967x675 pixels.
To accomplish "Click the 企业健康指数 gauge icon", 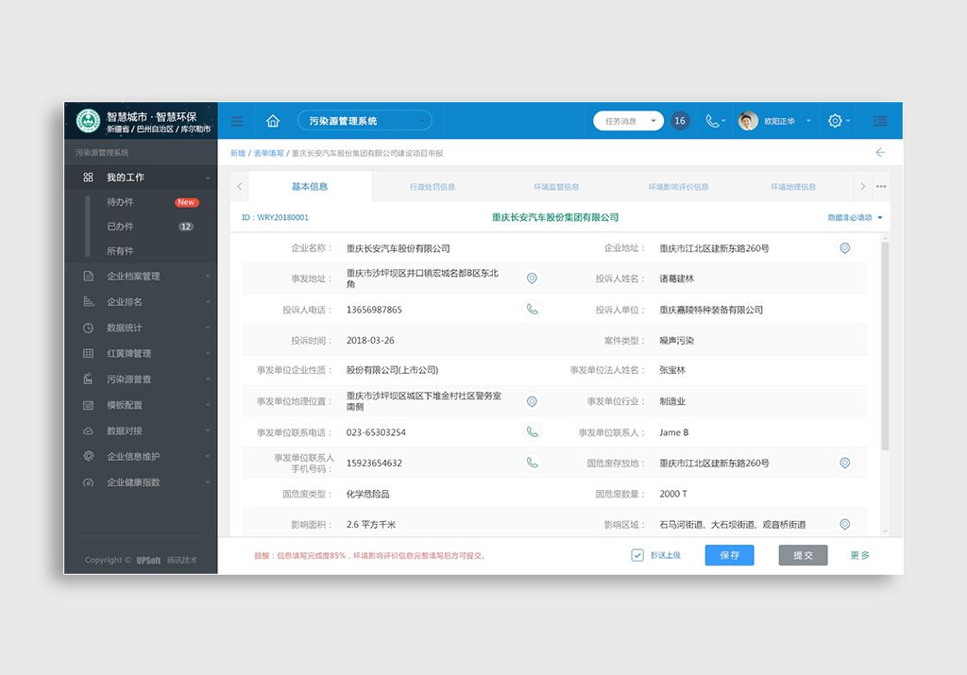I will pos(88,482).
